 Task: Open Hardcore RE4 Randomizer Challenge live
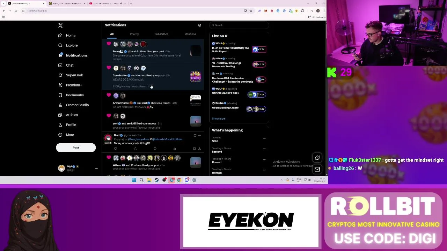tap(239, 78)
